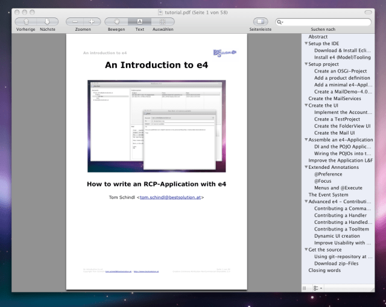Go to the next page (Nächste)
Image resolution: width=386 pixels, height=307 pixels.
click(46, 21)
